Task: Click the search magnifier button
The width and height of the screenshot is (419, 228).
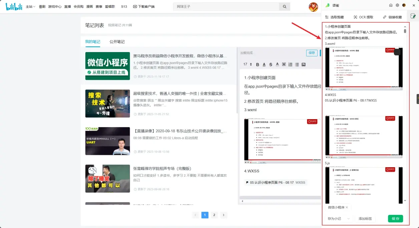Action: pyautogui.click(x=285, y=7)
